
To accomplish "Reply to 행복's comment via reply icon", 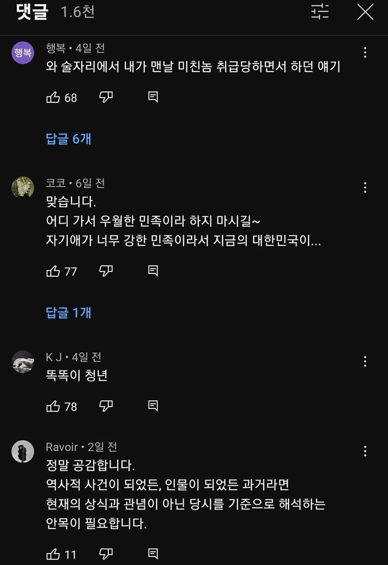I will coord(153,97).
